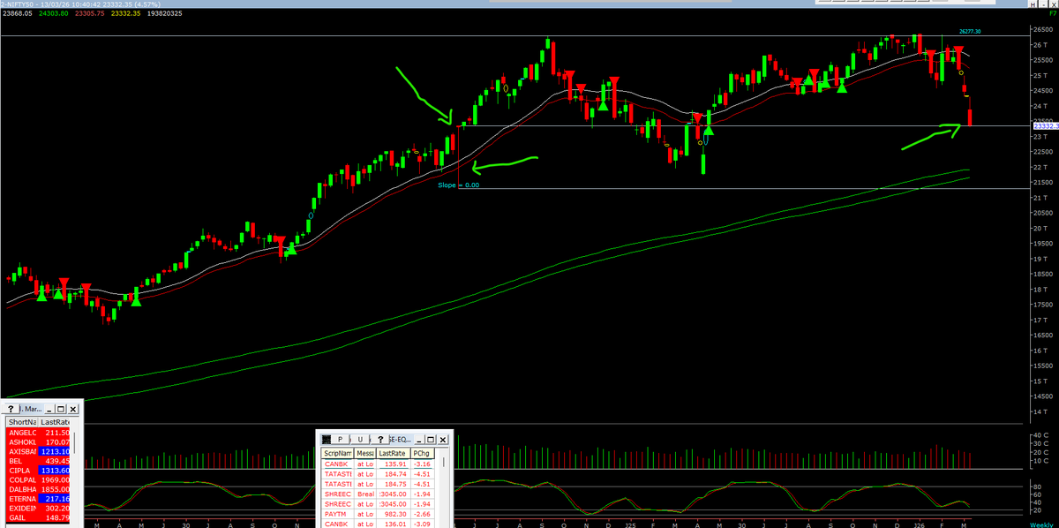Select the GAIL row in market watch
The width and height of the screenshot is (1059, 528).
[39, 517]
